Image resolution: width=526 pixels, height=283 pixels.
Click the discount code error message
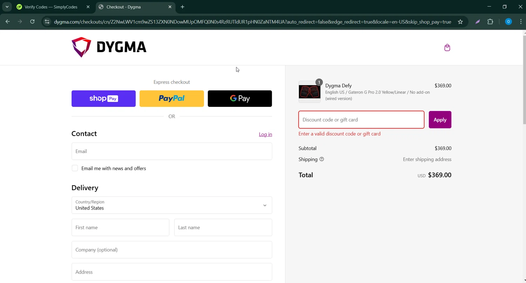(x=339, y=134)
